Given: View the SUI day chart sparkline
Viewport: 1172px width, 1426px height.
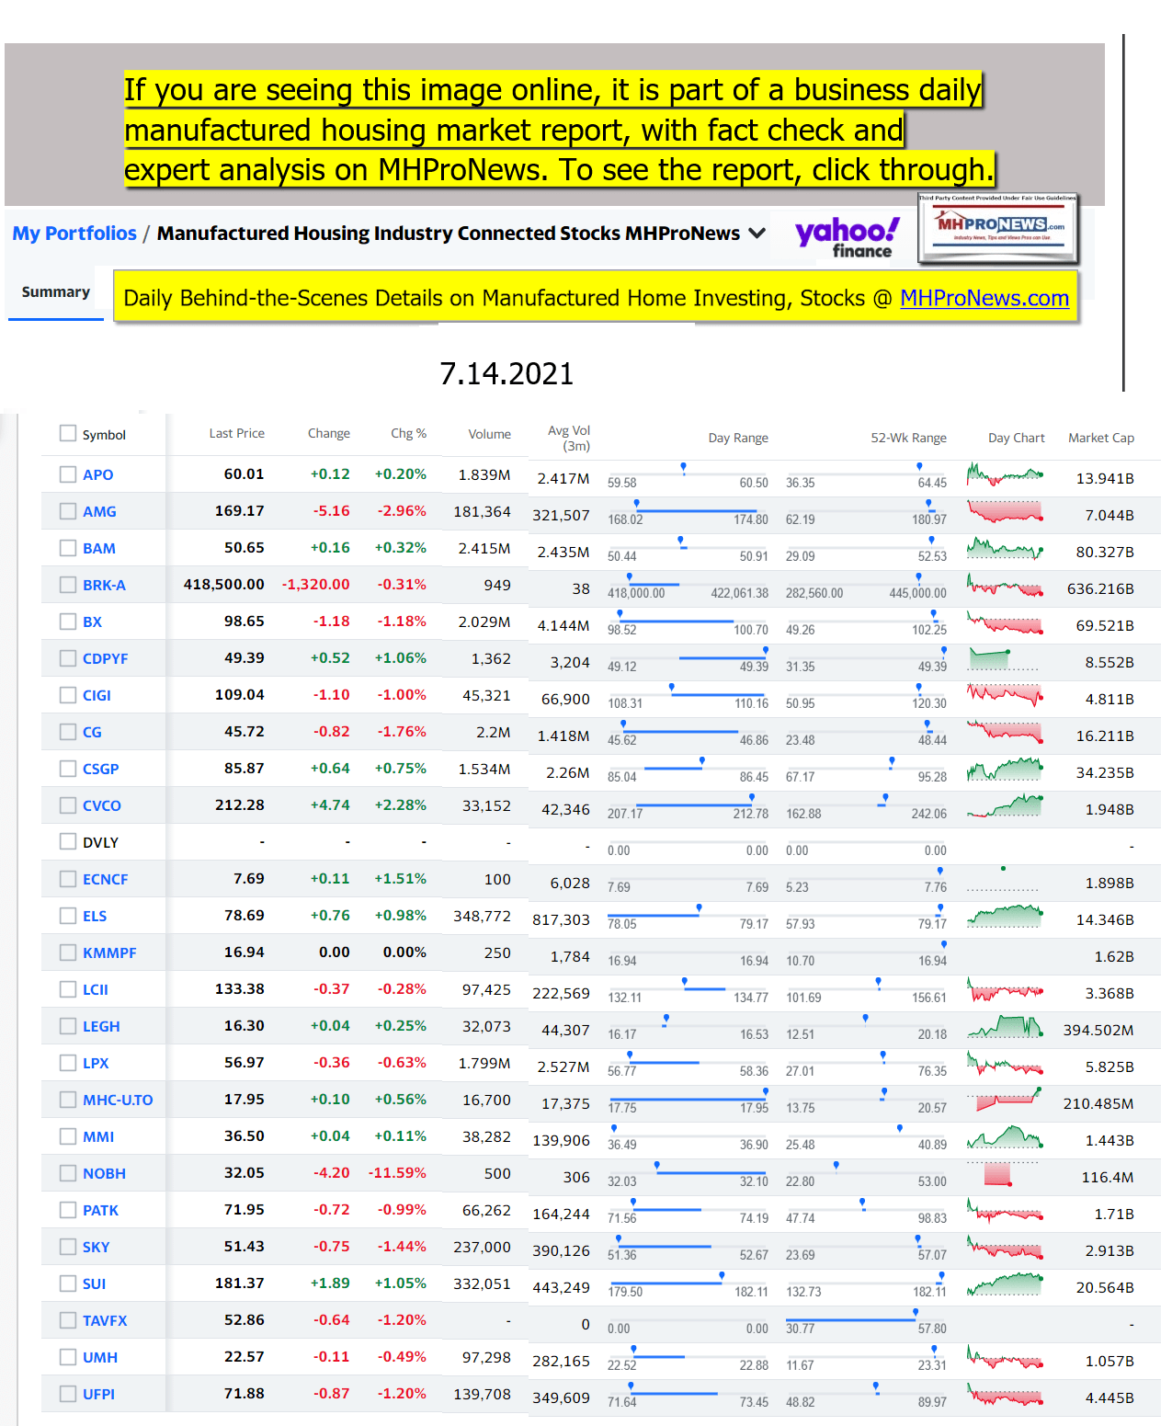Looking at the screenshot, I should tap(1005, 1284).
